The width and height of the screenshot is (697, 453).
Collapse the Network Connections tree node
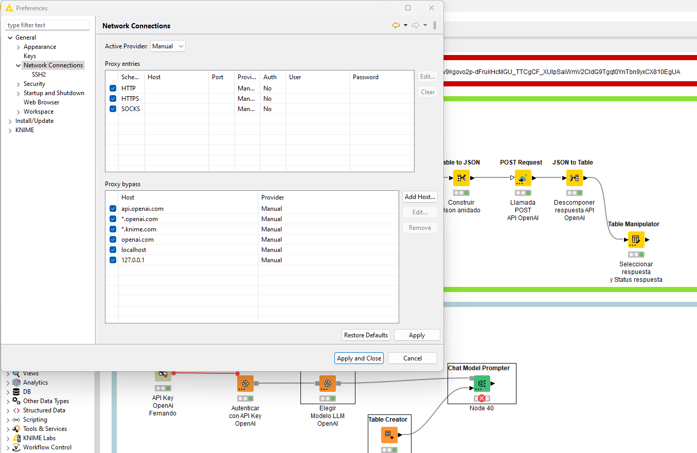(x=18, y=65)
